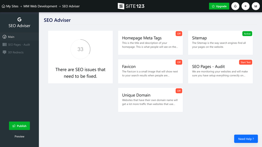262x147 pixels.
Task: Click 'There are SEO issues' message text
Action: (x=80, y=73)
